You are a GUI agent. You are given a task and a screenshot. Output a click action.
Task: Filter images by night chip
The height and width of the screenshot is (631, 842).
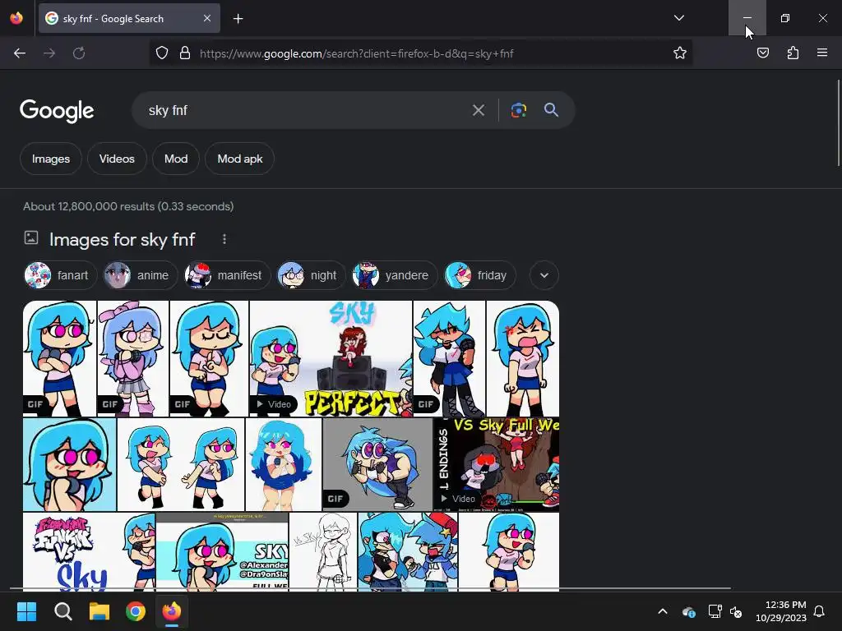[311, 275]
